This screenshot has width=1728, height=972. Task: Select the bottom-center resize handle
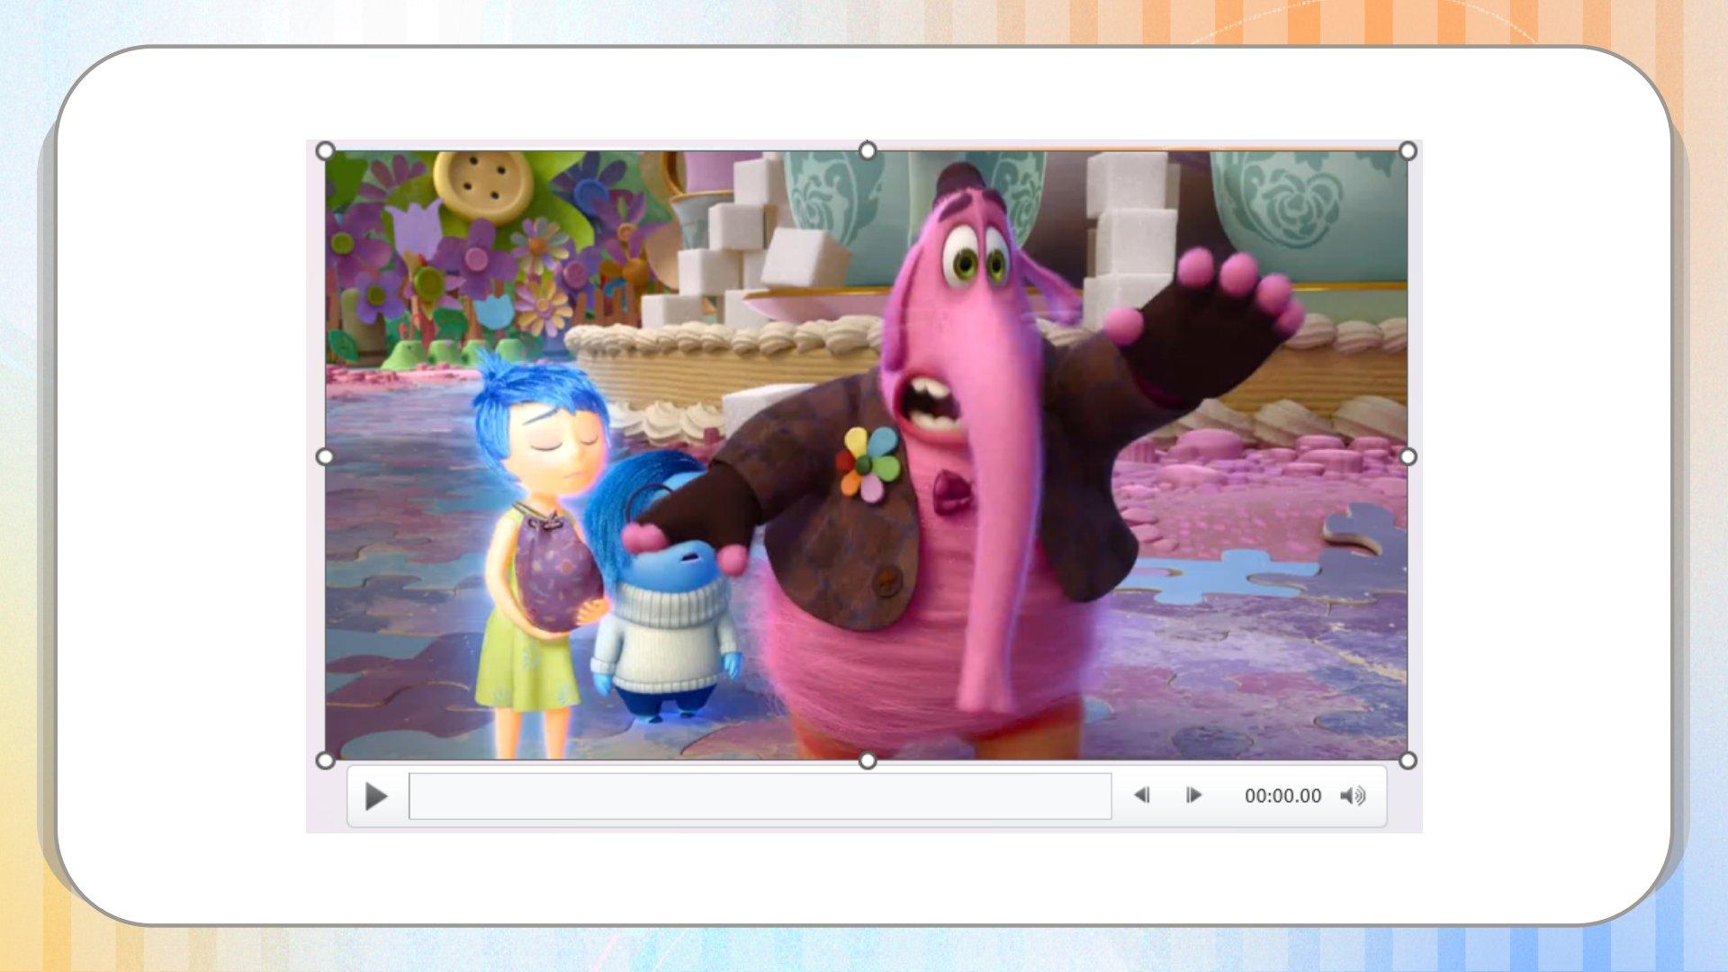point(867,761)
